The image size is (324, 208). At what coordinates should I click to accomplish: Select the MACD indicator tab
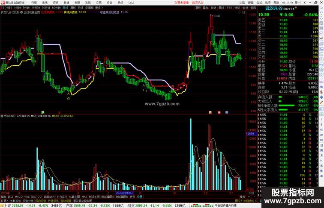tap(18, 197)
